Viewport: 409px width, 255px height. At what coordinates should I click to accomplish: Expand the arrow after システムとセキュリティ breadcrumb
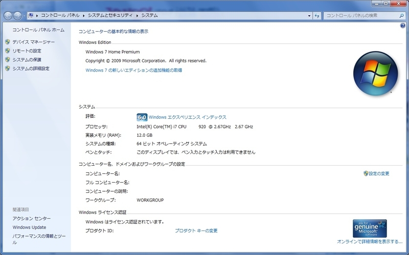click(137, 16)
